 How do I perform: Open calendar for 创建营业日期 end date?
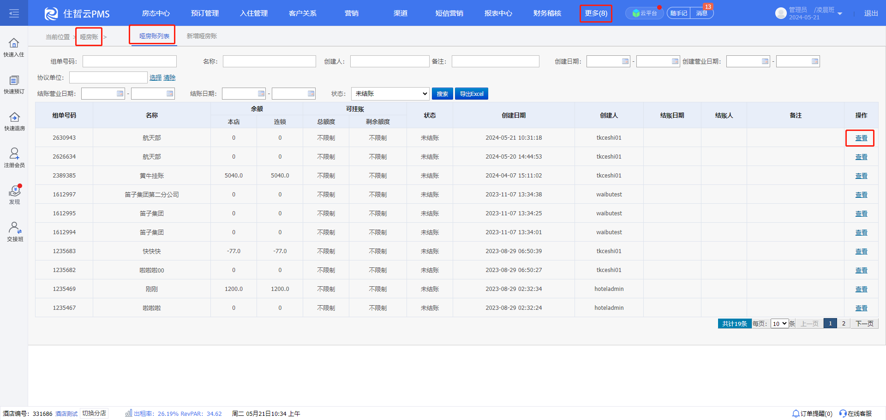815,61
